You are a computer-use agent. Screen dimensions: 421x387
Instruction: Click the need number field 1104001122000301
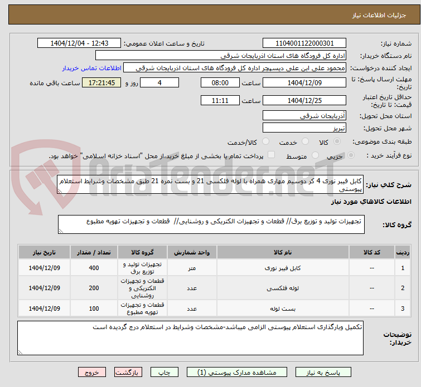[304, 43]
